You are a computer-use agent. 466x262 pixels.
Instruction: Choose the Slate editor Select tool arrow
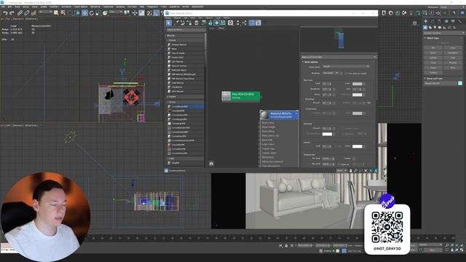[169, 23]
